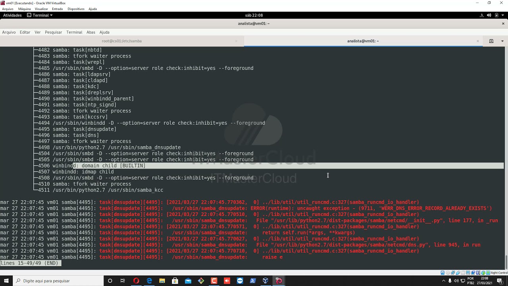This screenshot has height=286, width=508.
Task: Open TeamViewer from the taskbar
Action: [x=240, y=281]
